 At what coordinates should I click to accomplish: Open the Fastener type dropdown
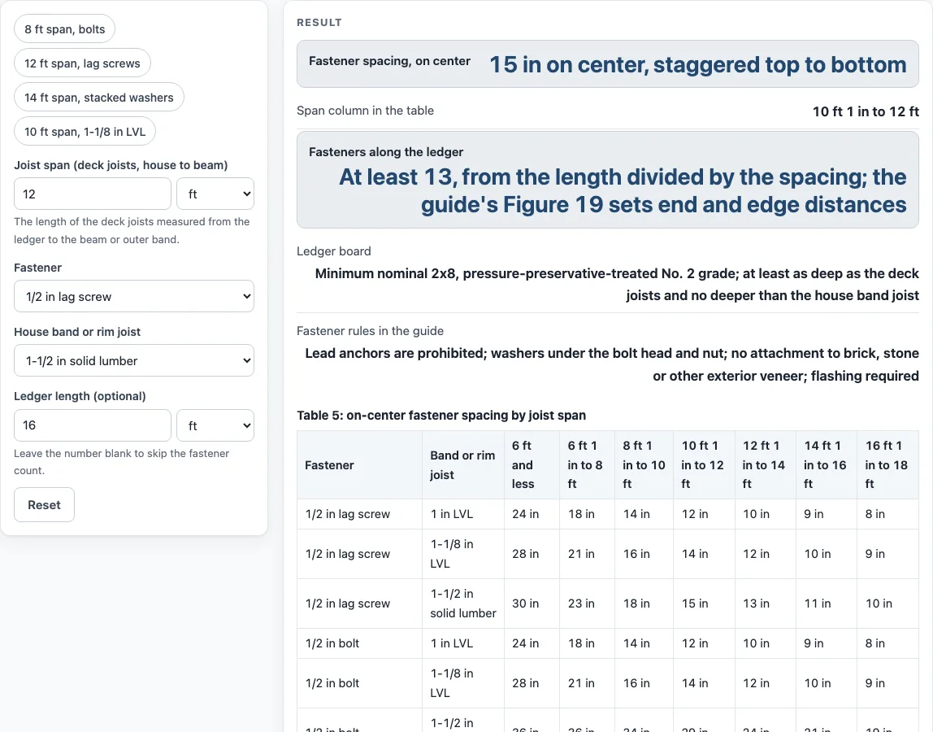pos(134,296)
